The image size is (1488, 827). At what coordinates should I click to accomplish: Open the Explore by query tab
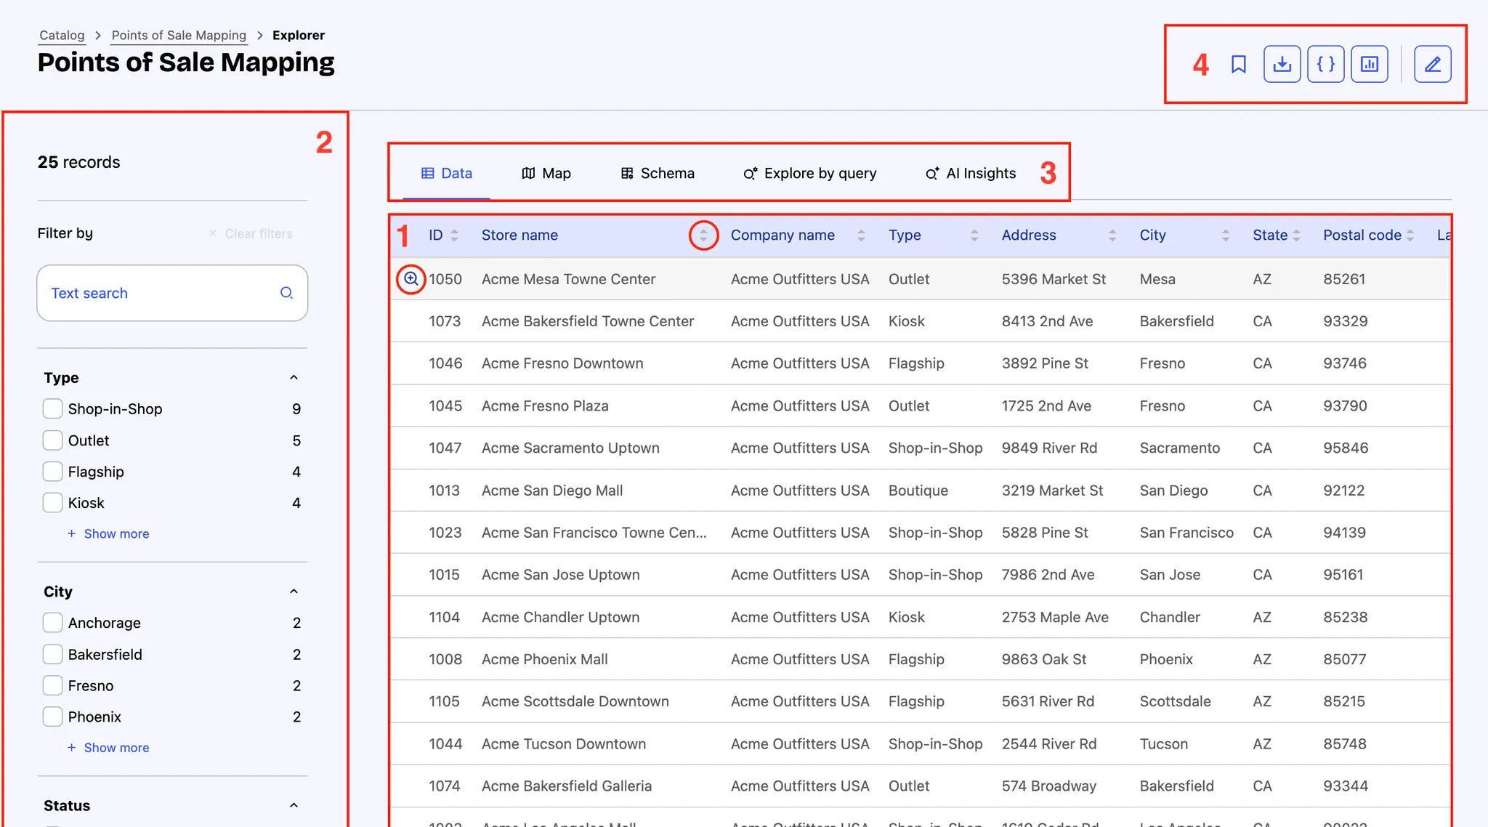coord(809,174)
